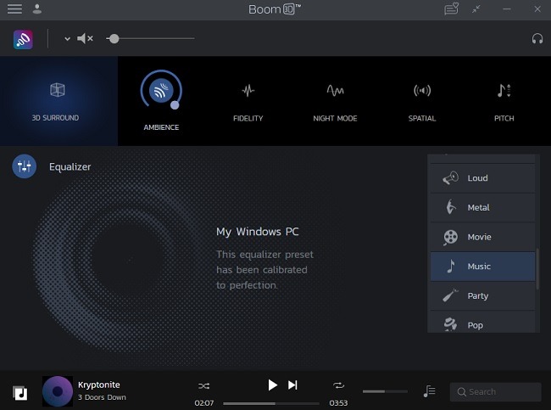Toggle the 3D Surround cube icon
The image size is (551, 410).
pyautogui.click(x=58, y=90)
